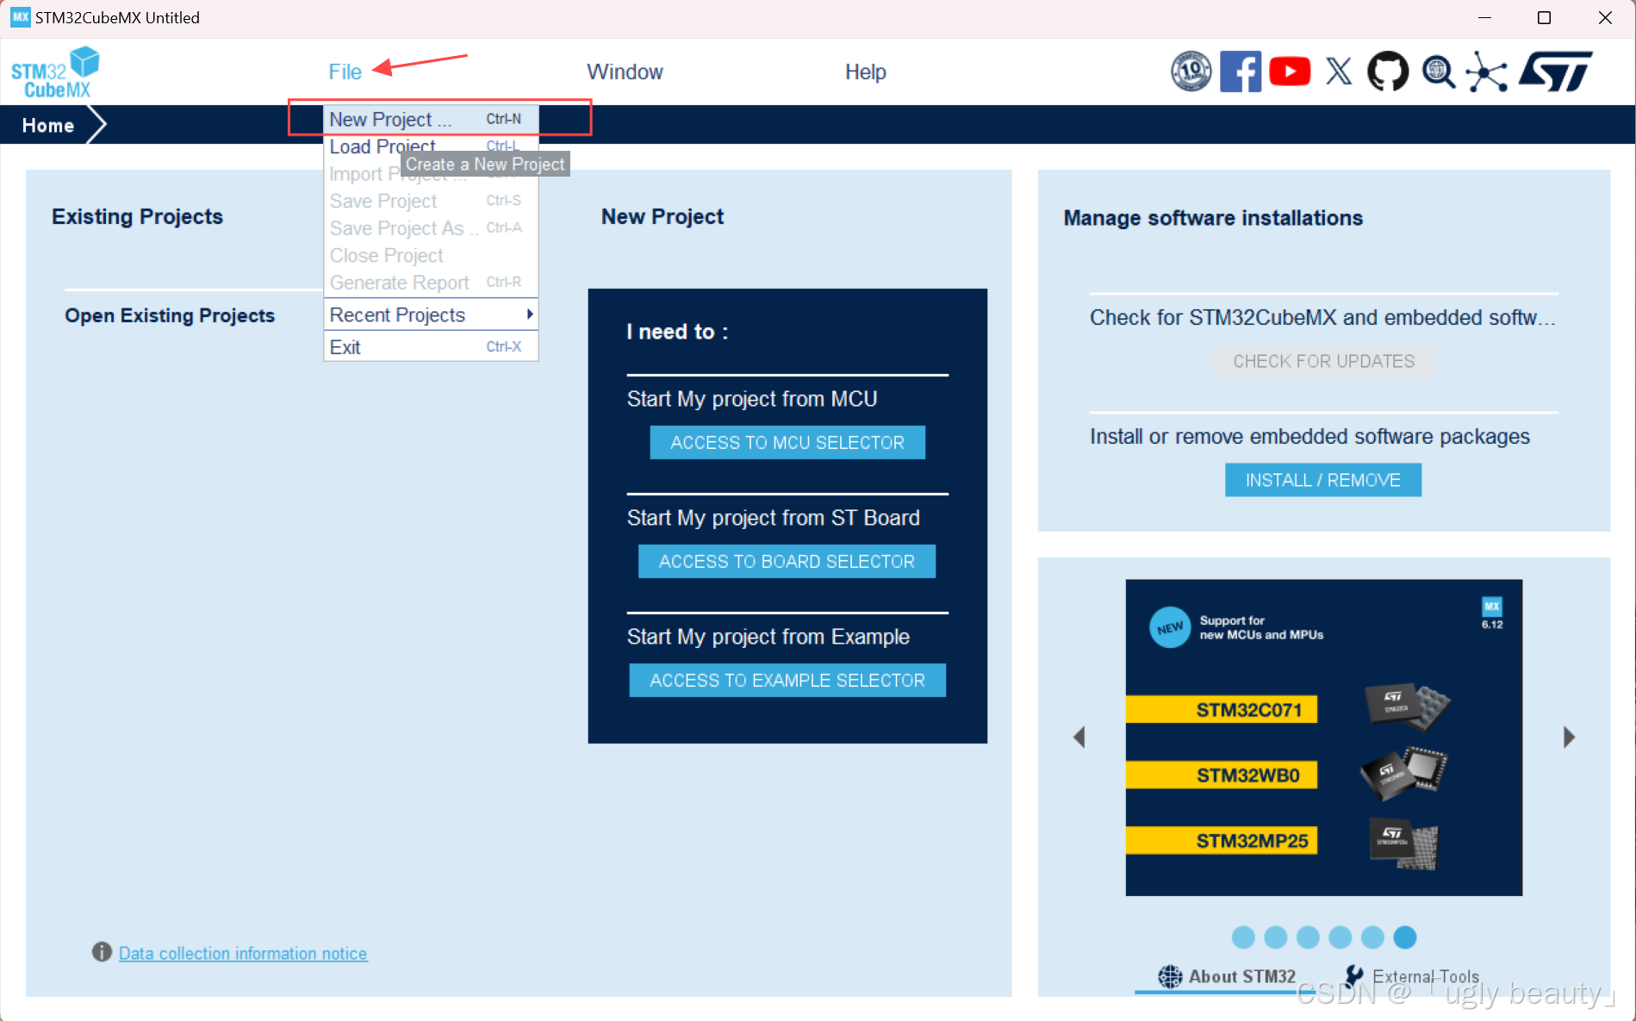Image resolution: width=1636 pixels, height=1021 pixels.
Task: Click Close Project menu entry
Action: [x=431, y=255]
